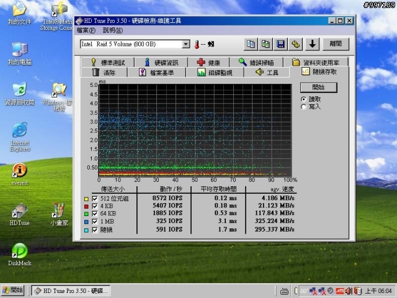Click the yellow 512-byte legend swatch
The width and height of the screenshot is (397, 298).
click(x=86, y=199)
